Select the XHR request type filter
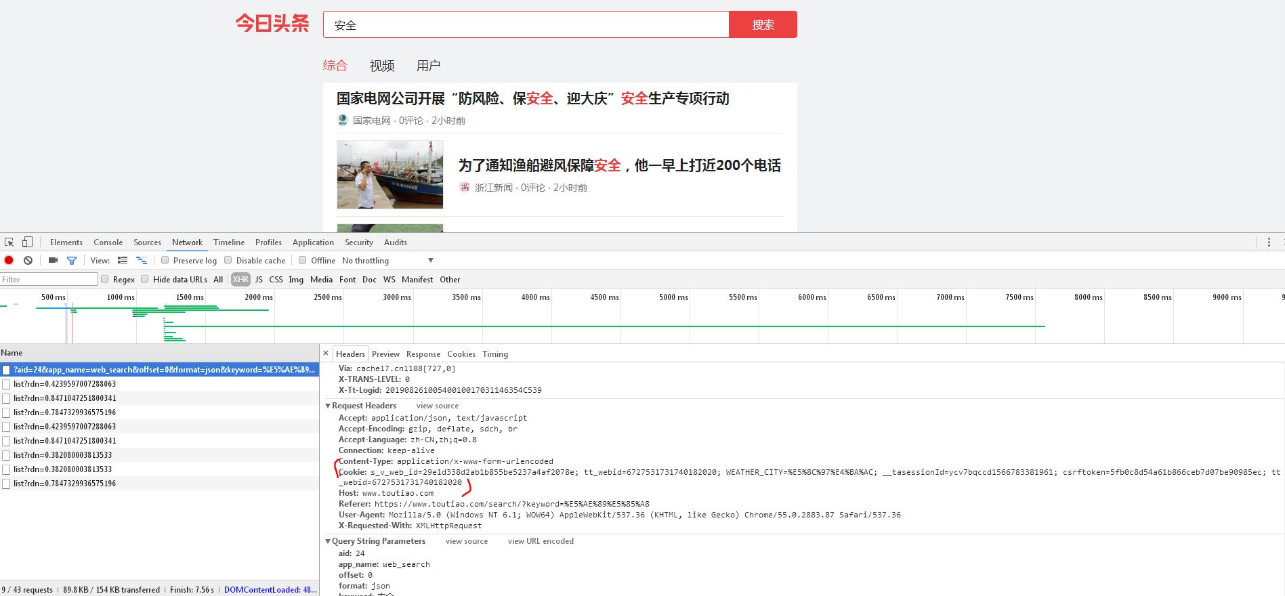Viewport: 1285px width, 596px height. point(240,279)
